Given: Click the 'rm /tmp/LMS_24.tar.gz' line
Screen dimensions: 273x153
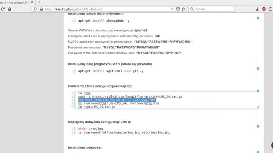Looking at the screenshot, I should coord(97,107).
